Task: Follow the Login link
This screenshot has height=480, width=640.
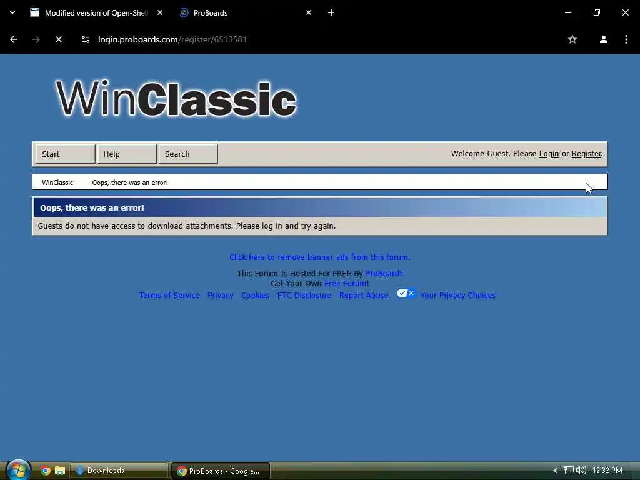Action: coord(549,154)
